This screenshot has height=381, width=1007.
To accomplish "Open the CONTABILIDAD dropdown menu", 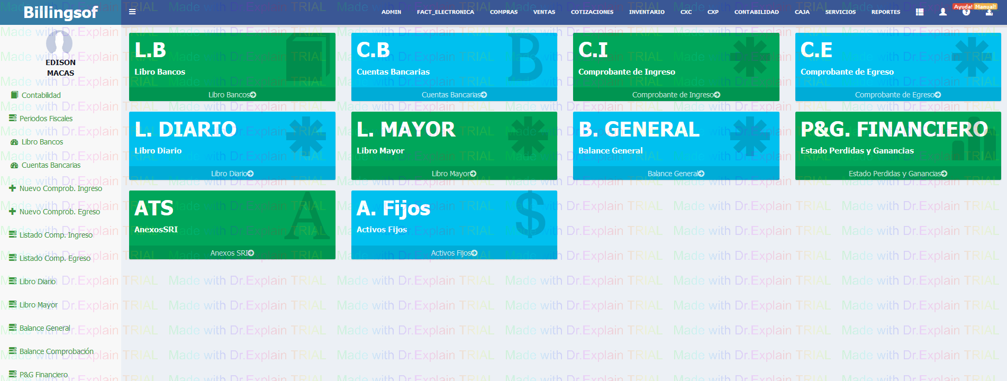I will (x=756, y=12).
